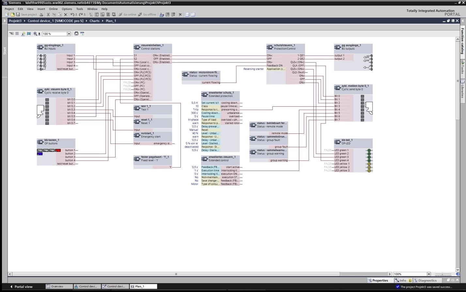Click the horizontal scrollbar right arrow
The height and width of the screenshot is (292, 466).
coord(389,274)
